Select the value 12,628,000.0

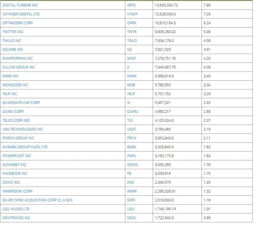click(165, 14)
